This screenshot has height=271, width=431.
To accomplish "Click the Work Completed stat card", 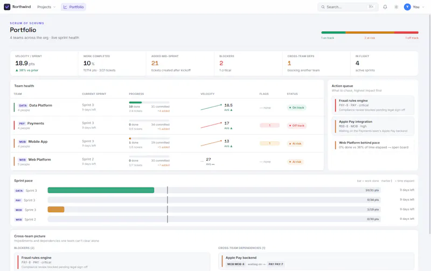I will coord(112,64).
